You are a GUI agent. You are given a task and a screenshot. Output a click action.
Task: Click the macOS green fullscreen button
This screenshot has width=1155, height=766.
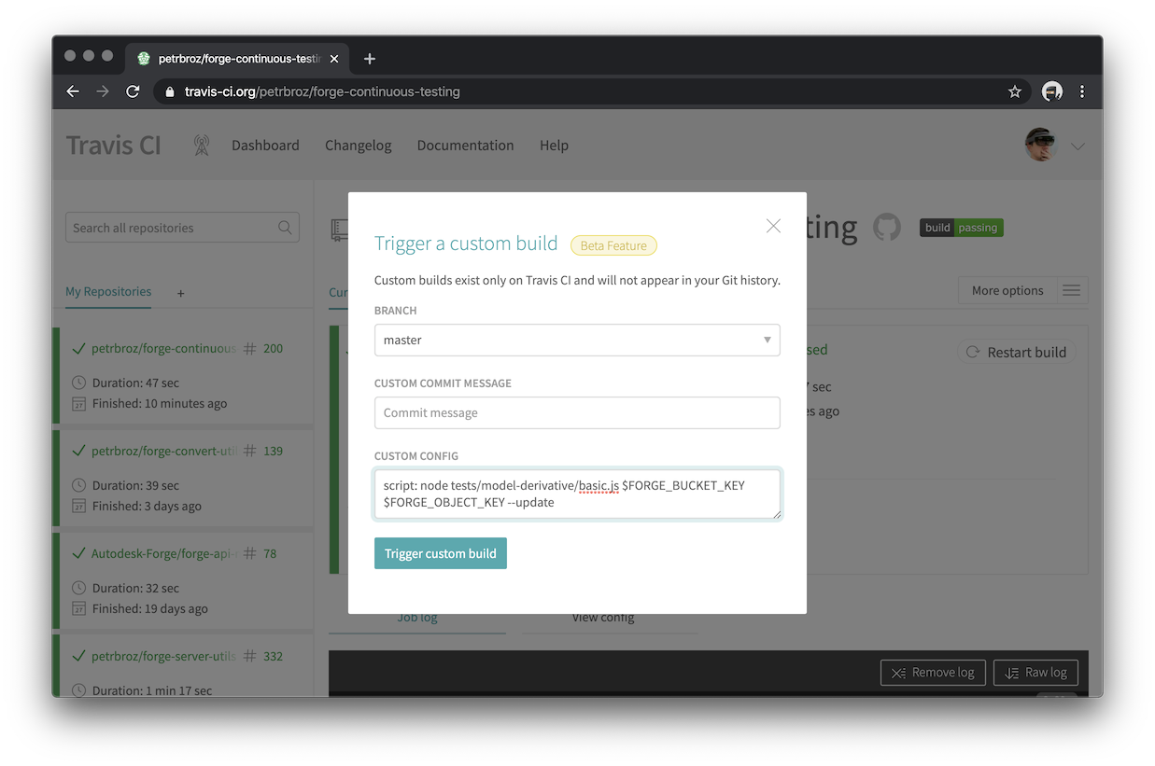pyautogui.click(x=107, y=56)
